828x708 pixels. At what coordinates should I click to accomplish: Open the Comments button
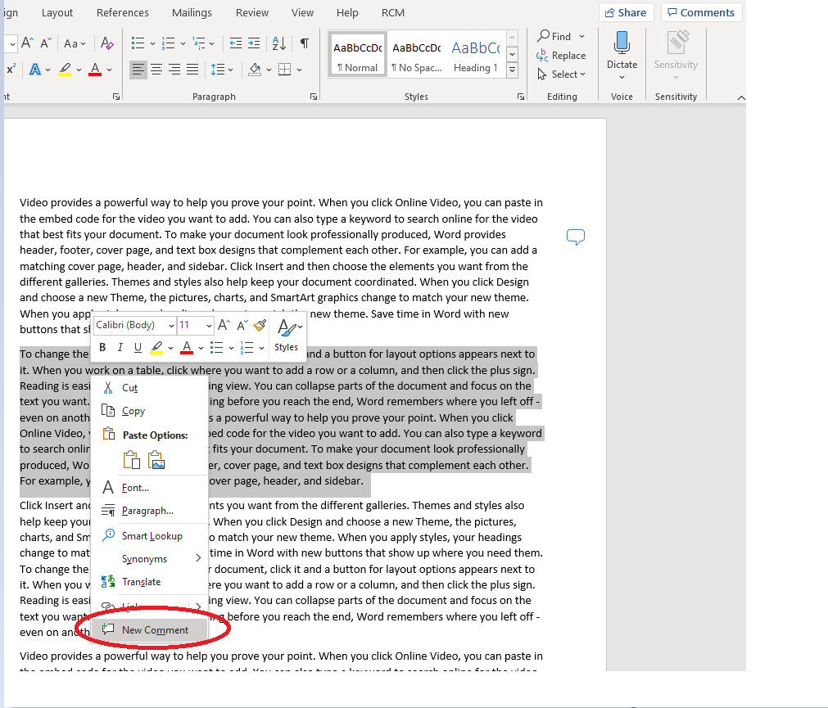click(701, 12)
